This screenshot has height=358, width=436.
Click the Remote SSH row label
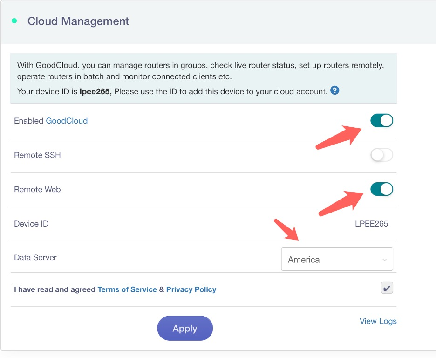pos(37,155)
